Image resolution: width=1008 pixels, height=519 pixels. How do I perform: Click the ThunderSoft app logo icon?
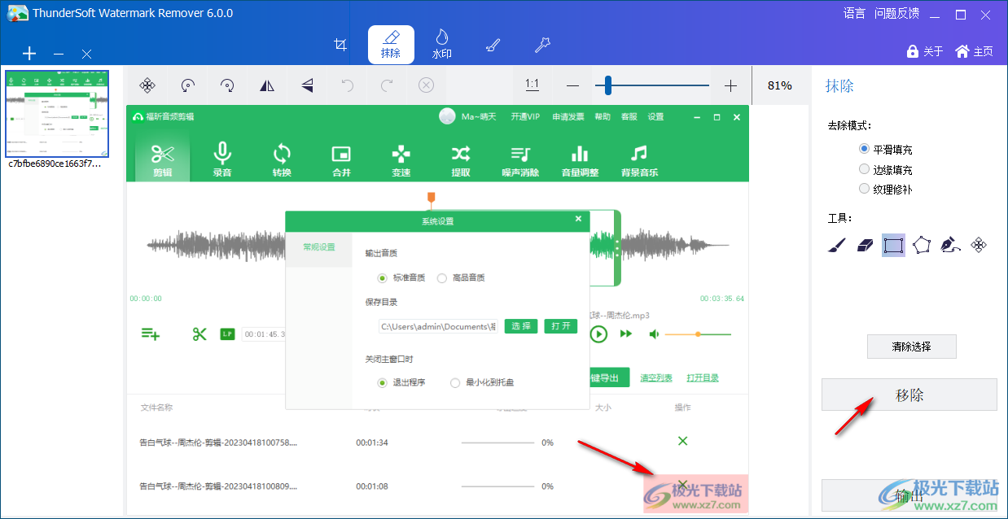pos(17,13)
